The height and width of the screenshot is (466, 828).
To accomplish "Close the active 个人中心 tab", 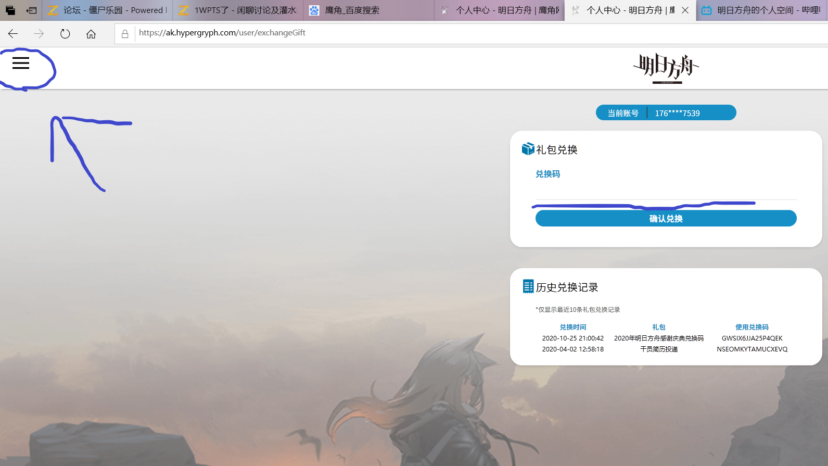I will 685,10.
